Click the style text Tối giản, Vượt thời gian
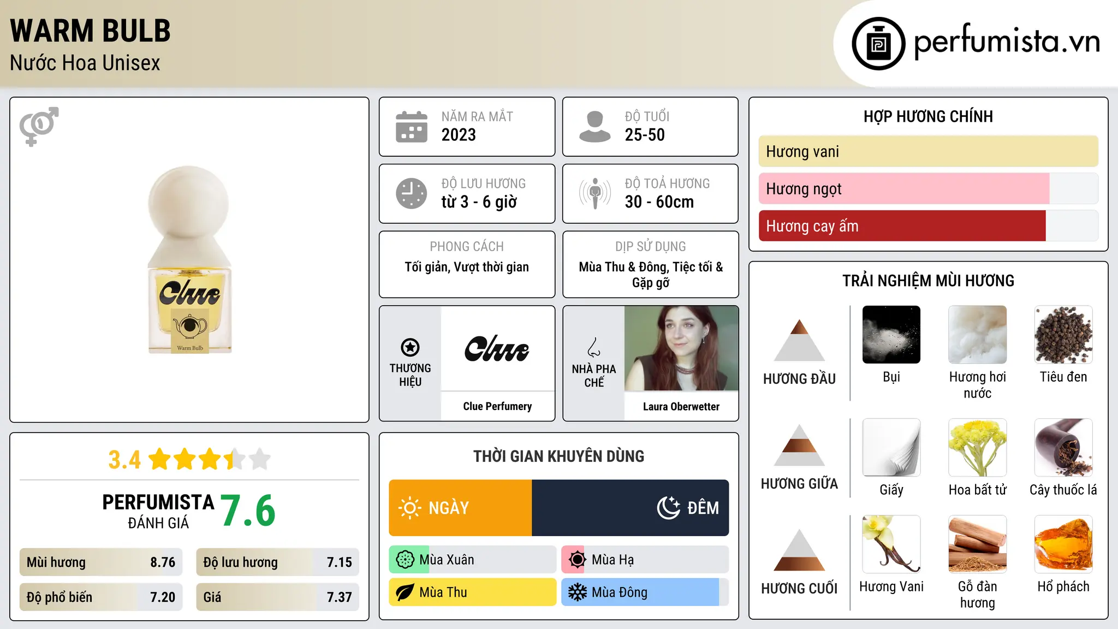 point(467,267)
